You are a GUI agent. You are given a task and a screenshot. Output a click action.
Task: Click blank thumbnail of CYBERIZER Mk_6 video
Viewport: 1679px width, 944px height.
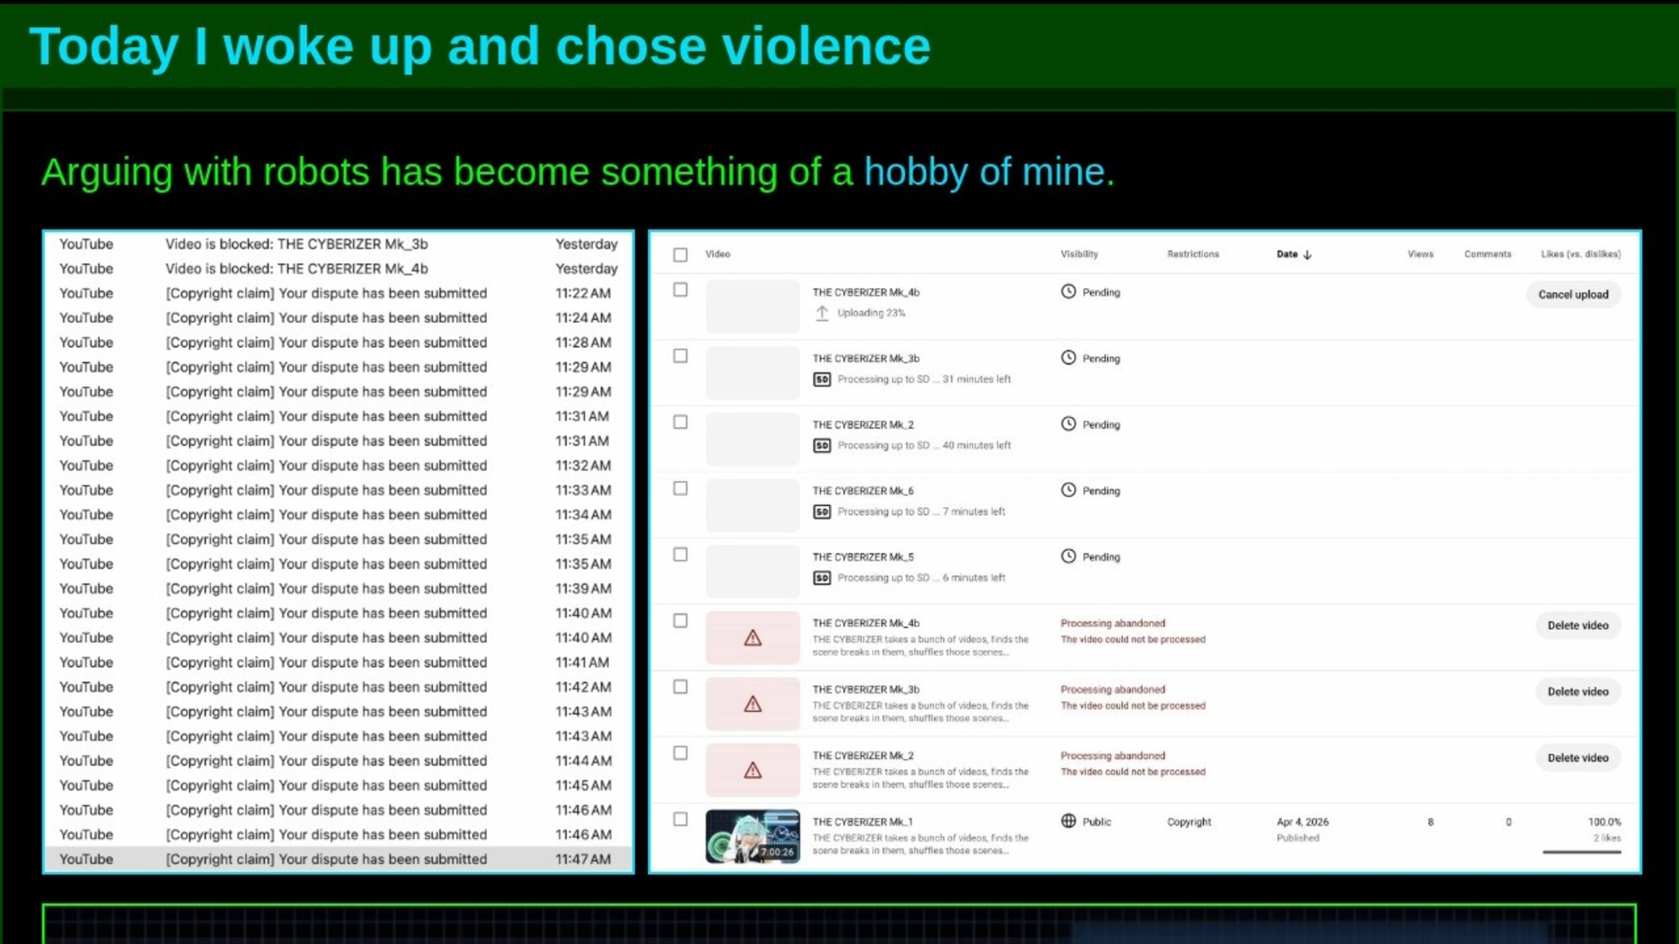click(x=753, y=505)
